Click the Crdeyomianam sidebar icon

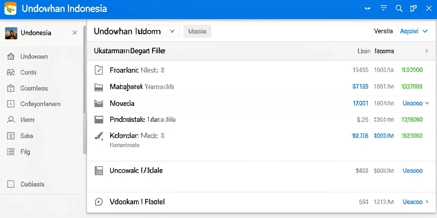click(x=11, y=104)
